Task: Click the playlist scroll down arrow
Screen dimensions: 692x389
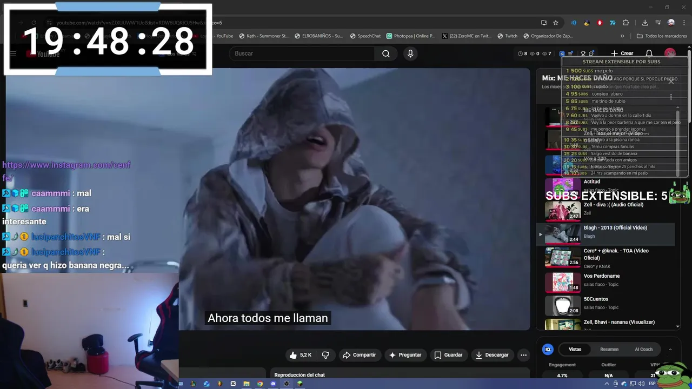Action: pos(678,326)
